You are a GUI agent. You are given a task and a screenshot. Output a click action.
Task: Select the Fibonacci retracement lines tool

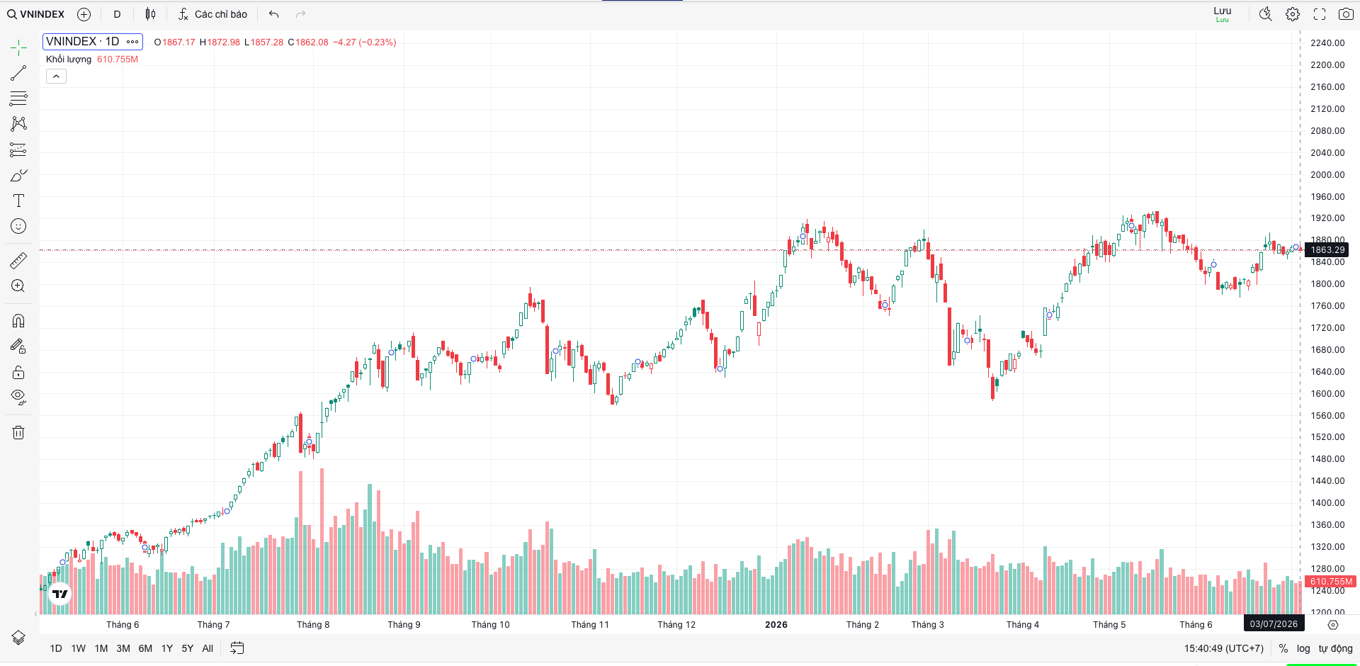click(x=18, y=98)
